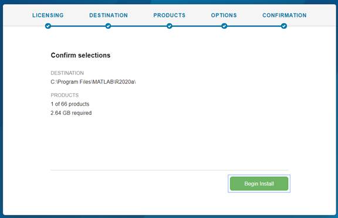
Task: Click the gray DESTINATION section label
Action: click(67, 73)
